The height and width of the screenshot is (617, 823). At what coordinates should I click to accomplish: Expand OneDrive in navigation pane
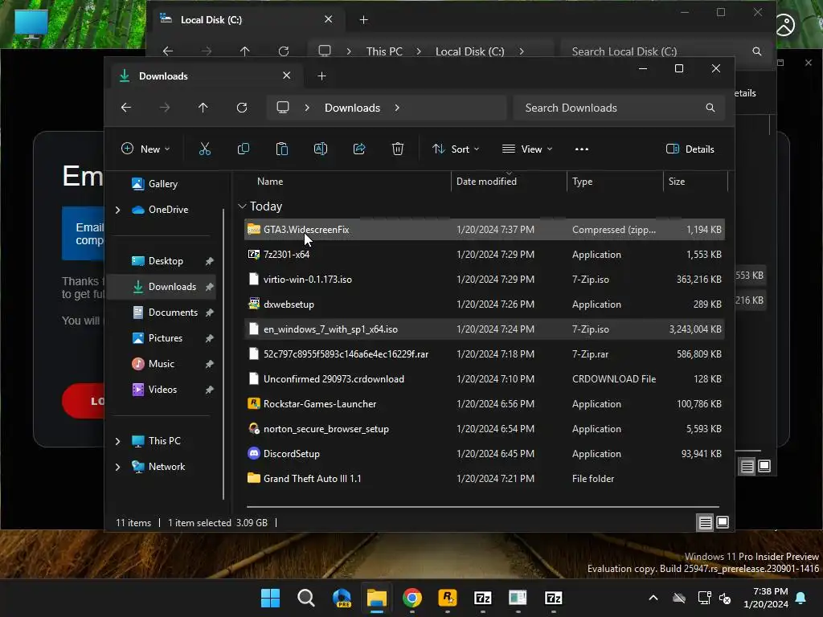(x=117, y=210)
